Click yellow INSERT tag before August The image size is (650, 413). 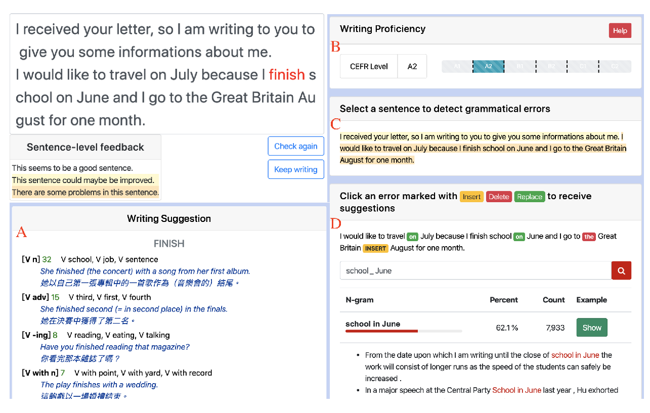pos(375,248)
